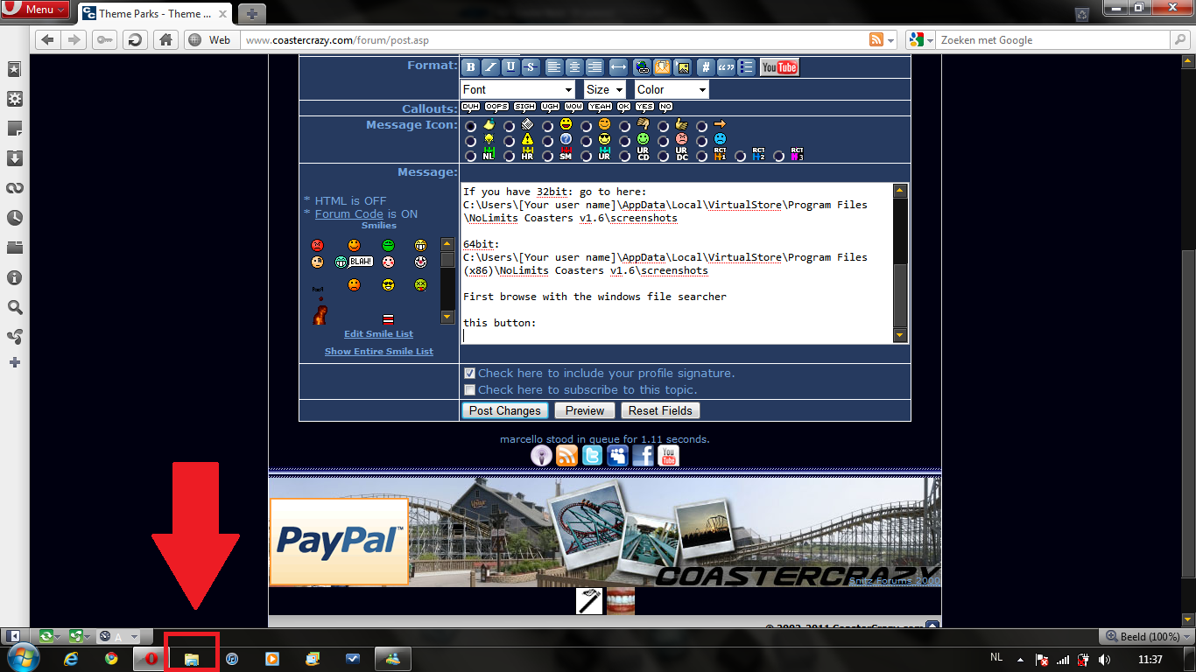1196x672 pixels.
Task: Open the Forum Code link
Action: [x=349, y=213]
